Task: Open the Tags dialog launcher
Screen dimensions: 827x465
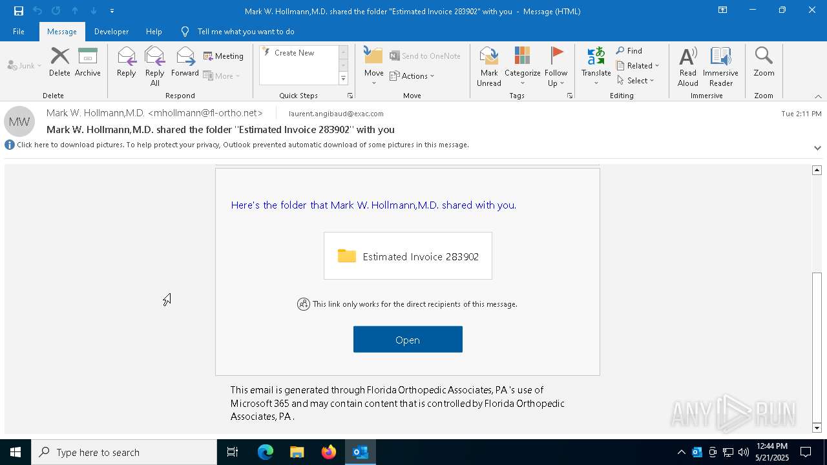Action: point(570,96)
